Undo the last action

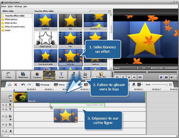coord(23,85)
